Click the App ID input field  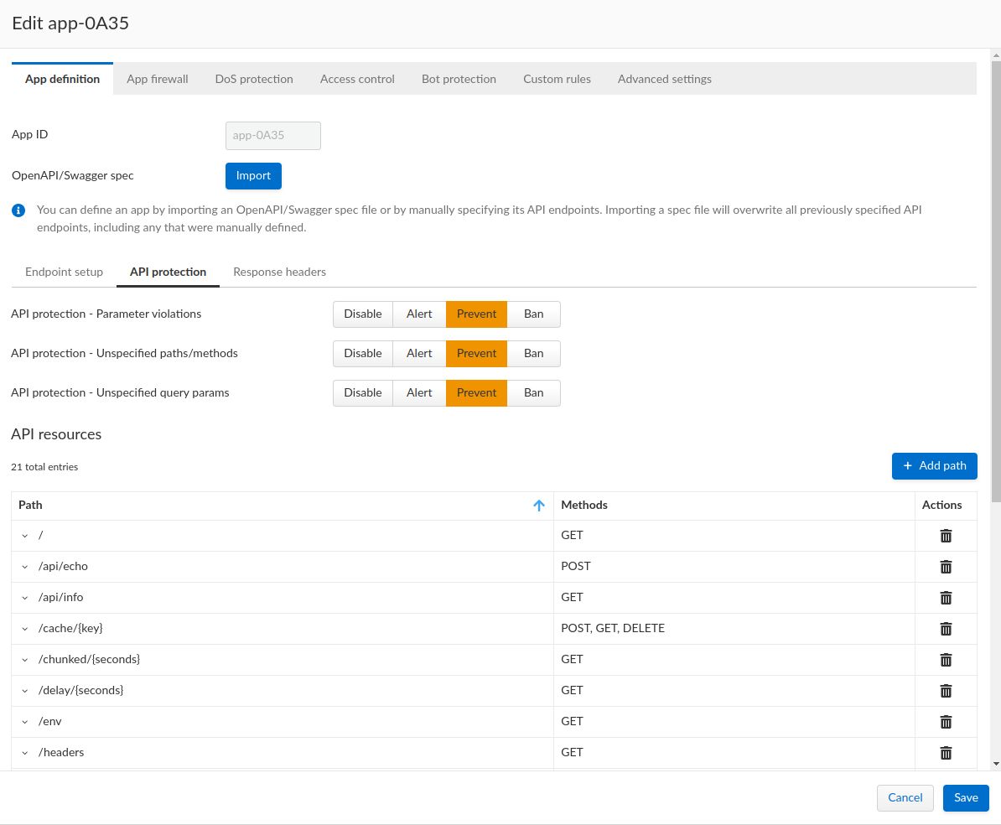[272, 136]
